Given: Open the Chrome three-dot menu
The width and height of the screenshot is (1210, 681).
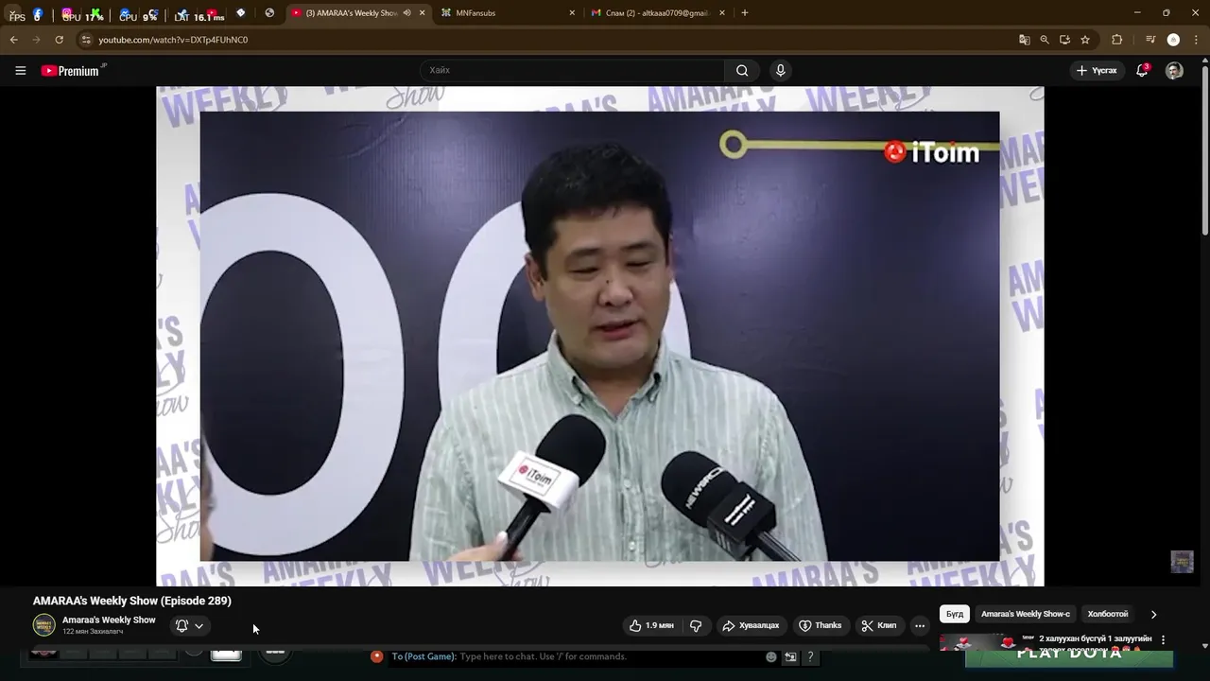Looking at the screenshot, I should (1196, 40).
